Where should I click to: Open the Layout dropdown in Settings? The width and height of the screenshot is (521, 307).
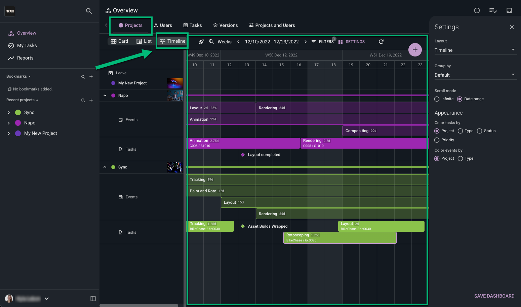475,50
